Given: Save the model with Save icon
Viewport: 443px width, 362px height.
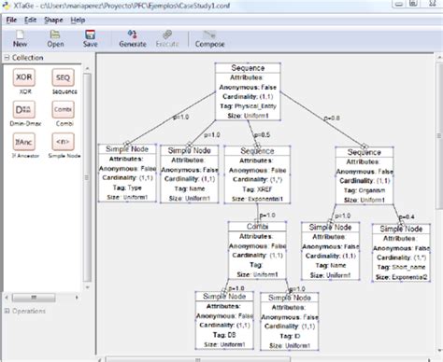Looking at the screenshot, I should coord(91,35).
